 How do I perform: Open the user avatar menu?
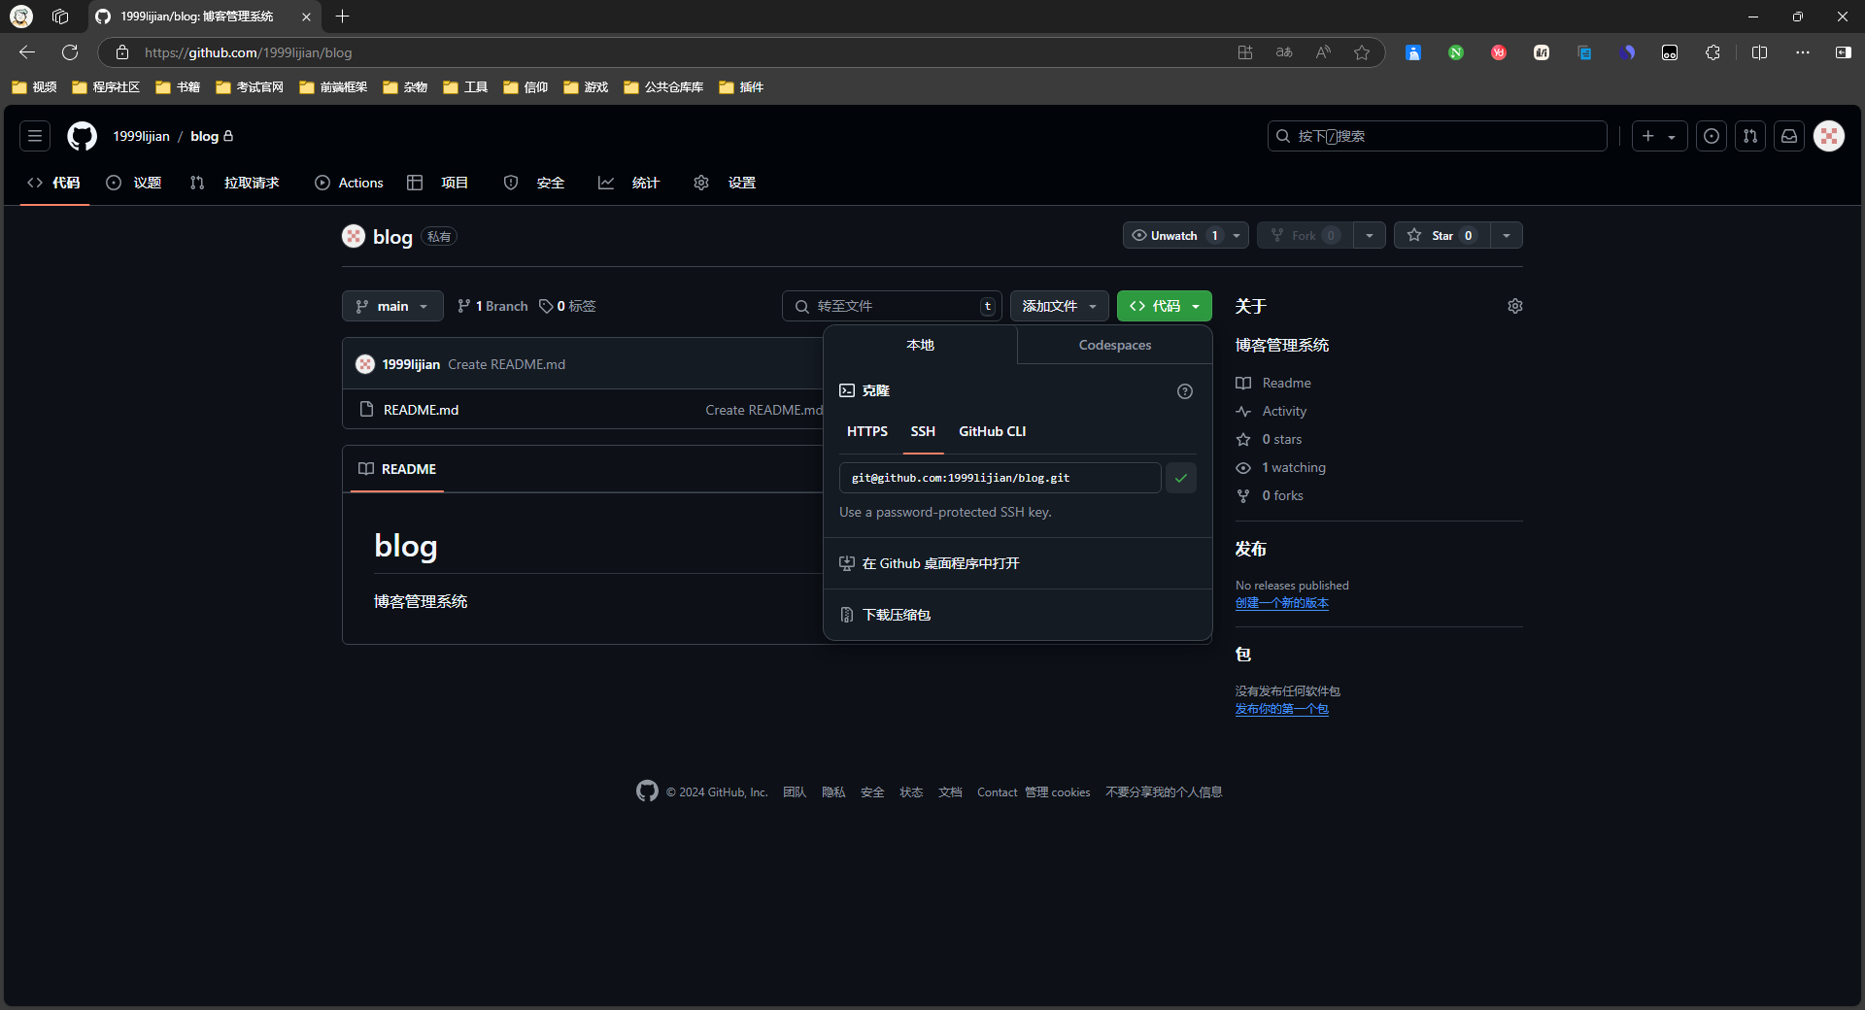click(x=1829, y=136)
